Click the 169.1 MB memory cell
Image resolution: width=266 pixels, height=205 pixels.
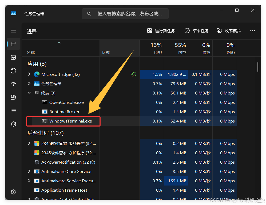pos(176,181)
